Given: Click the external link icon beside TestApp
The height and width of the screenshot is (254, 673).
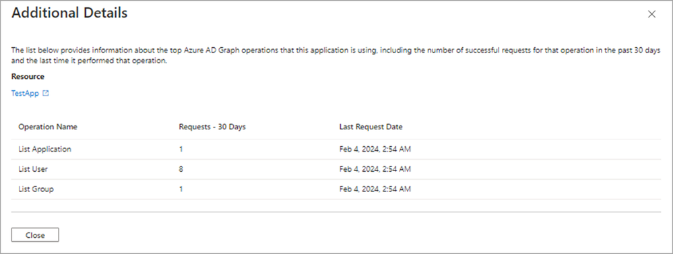Looking at the screenshot, I should click(x=46, y=93).
